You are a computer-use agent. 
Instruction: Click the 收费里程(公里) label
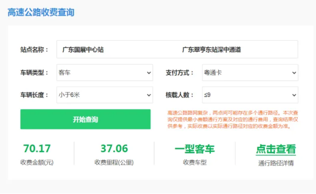tap(114, 162)
